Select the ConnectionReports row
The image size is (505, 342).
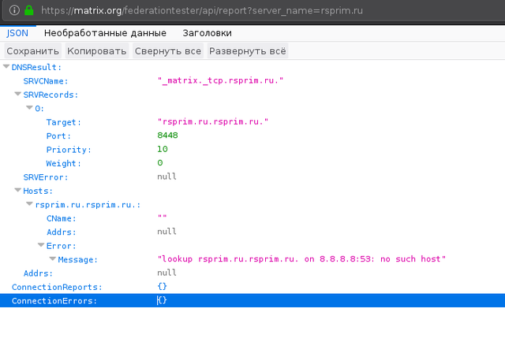[252, 287]
